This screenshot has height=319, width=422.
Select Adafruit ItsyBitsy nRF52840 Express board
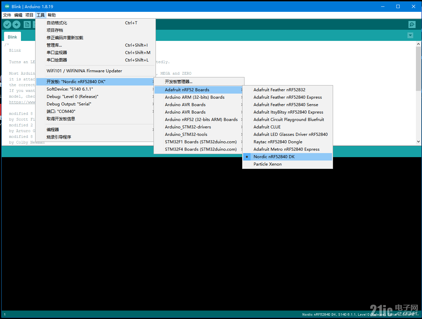[x=288, y=112]
